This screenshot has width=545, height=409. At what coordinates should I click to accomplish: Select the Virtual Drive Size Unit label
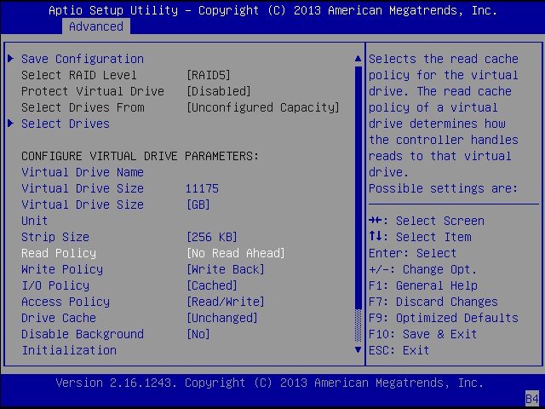pos(83,212)
